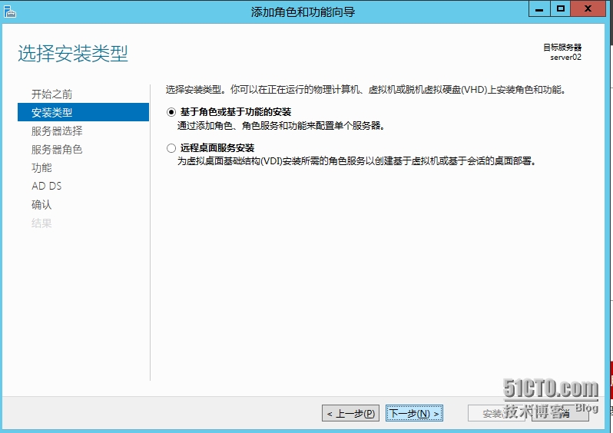The height and width of the screenshot is (433, 613).
Task: Click description text under remote desktop option
Action: 356,161
